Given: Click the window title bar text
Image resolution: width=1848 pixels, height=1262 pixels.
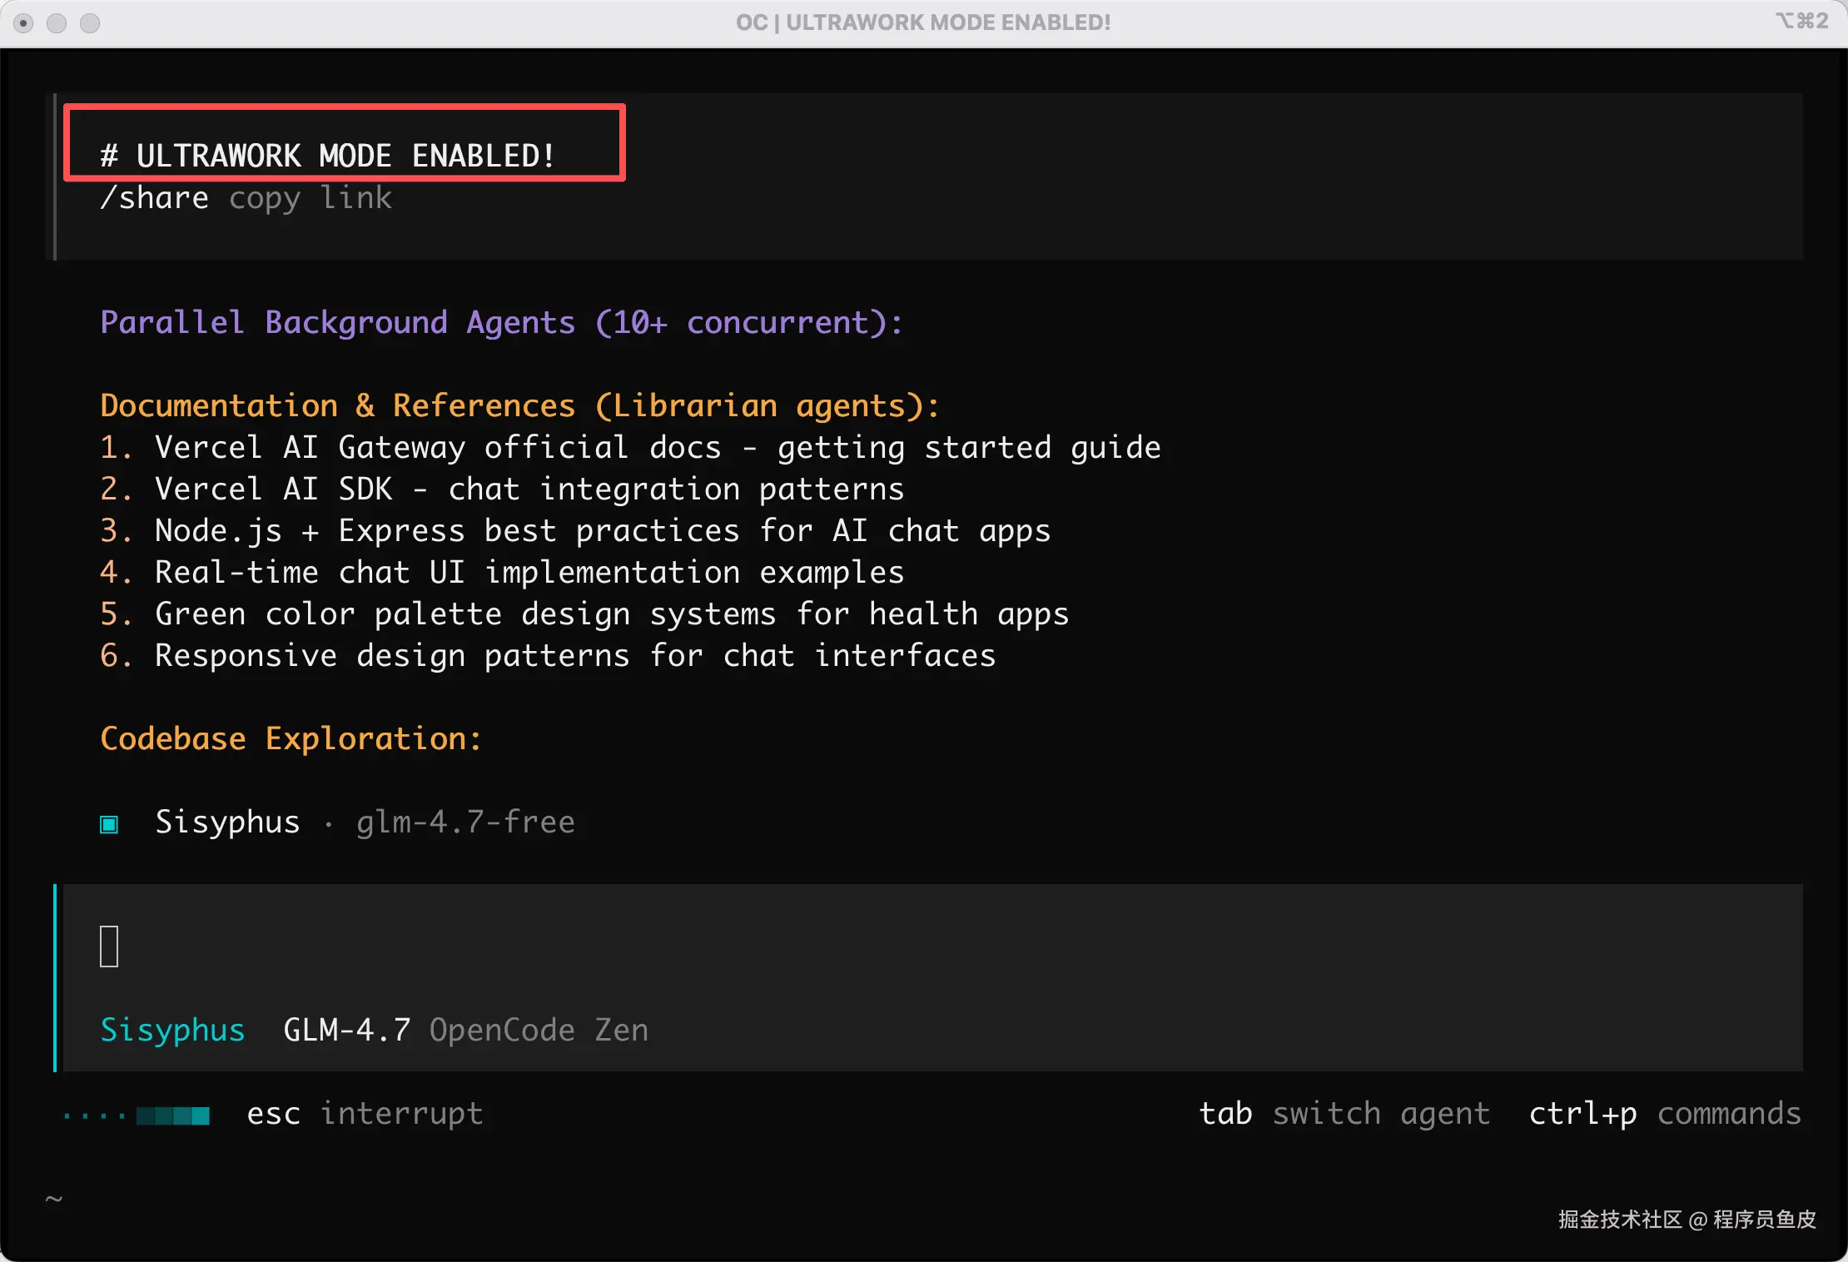Looking at the screenshot, I should point(923,22).
